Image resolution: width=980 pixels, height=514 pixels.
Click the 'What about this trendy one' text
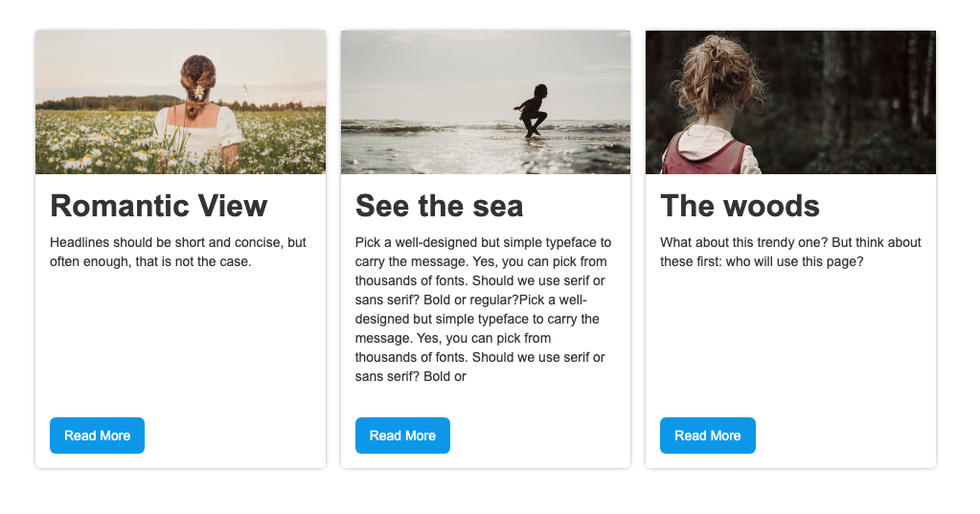click(790, 252)
